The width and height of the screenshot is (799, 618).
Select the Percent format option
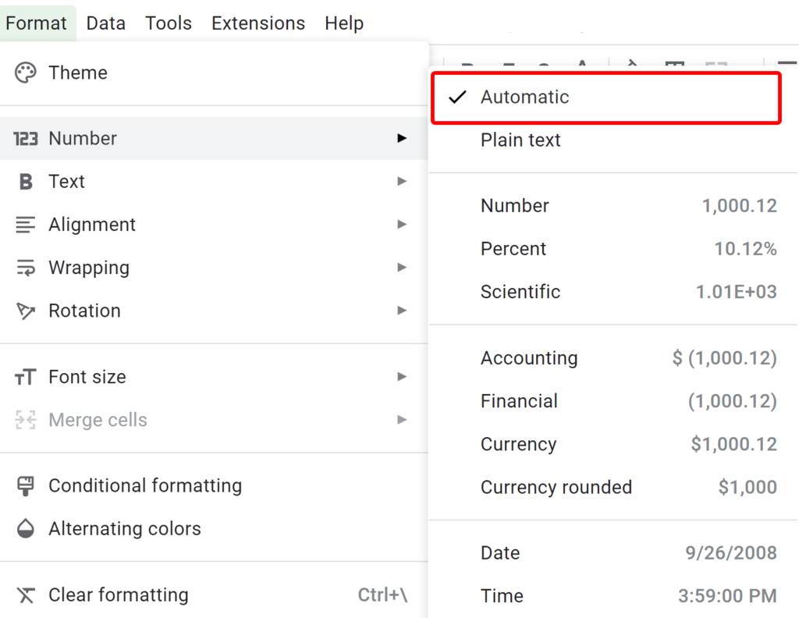pyautogui.click(x=513, y=248)
